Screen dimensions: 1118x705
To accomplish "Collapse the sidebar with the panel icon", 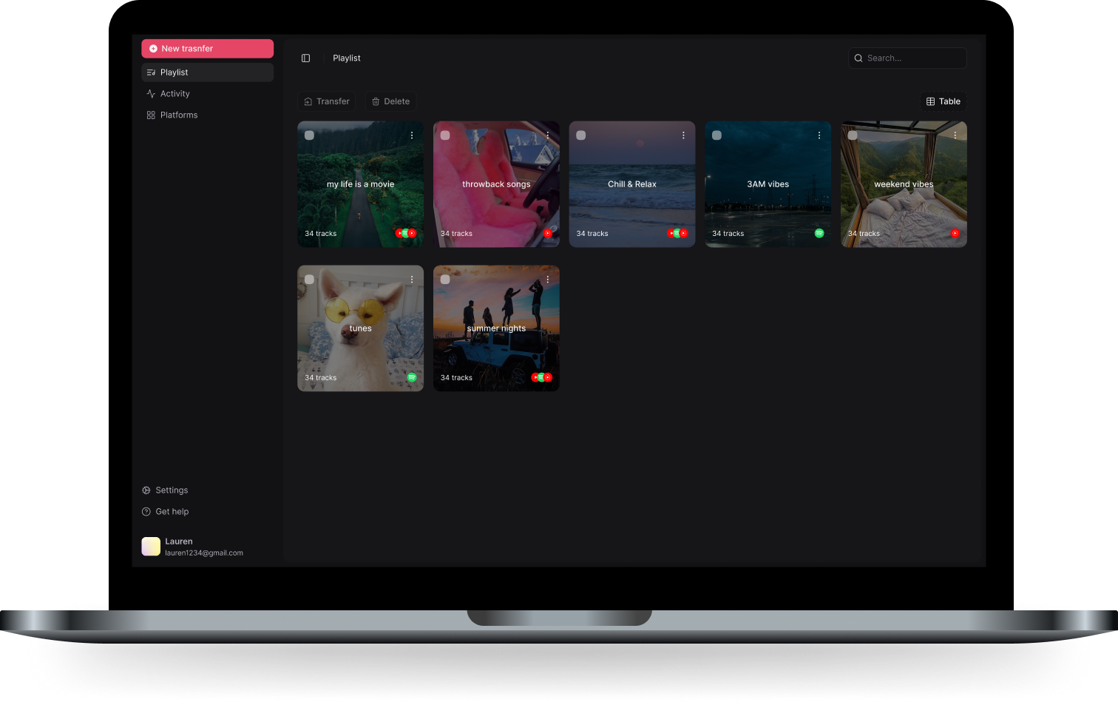I will [x=305, y=58].
